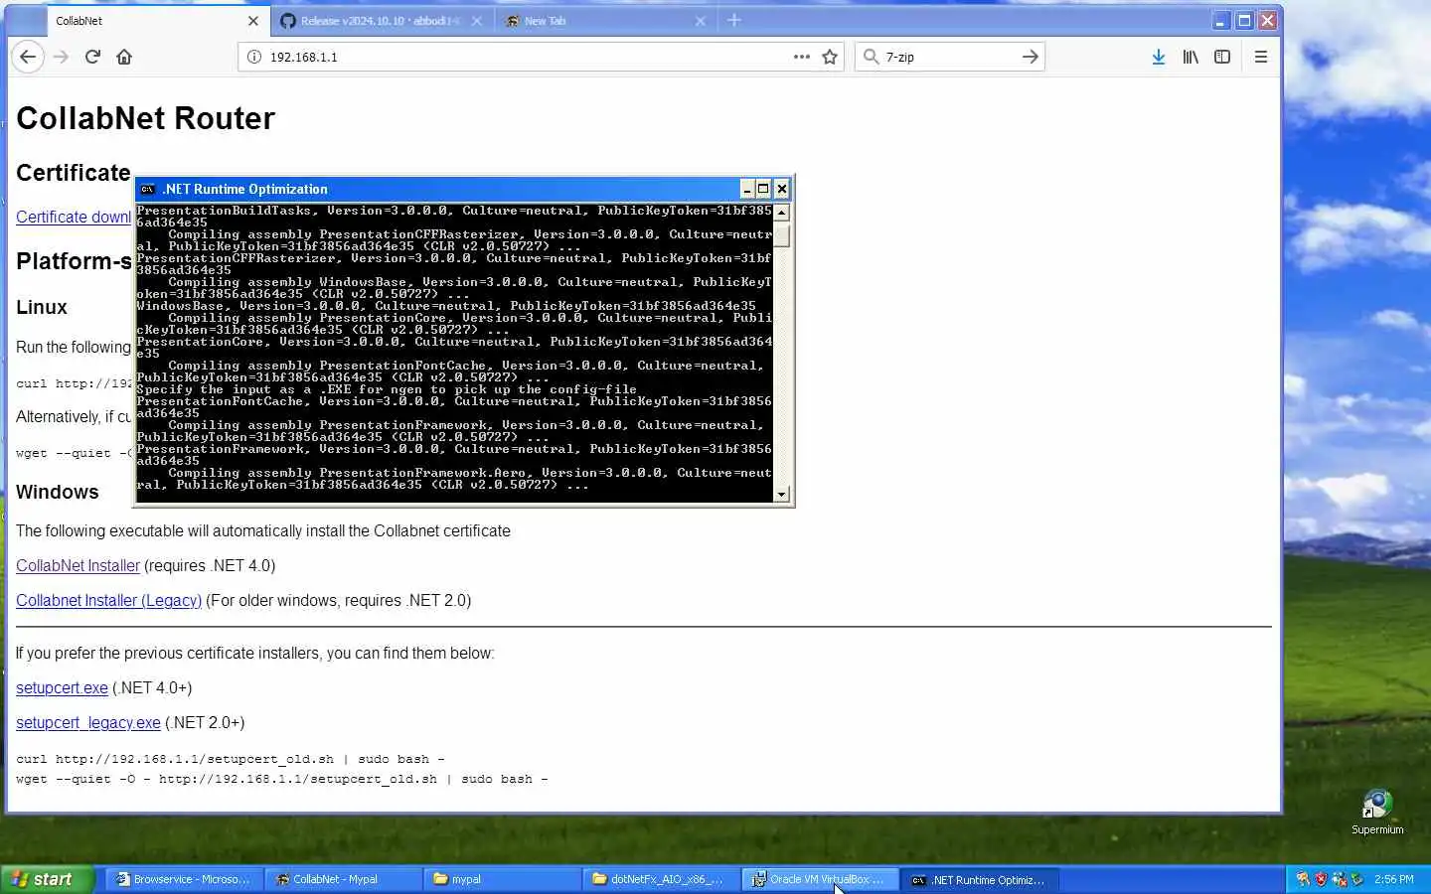Click the system tray clock 2:56 PM

pyautogui.click(x=1393, y=879)
